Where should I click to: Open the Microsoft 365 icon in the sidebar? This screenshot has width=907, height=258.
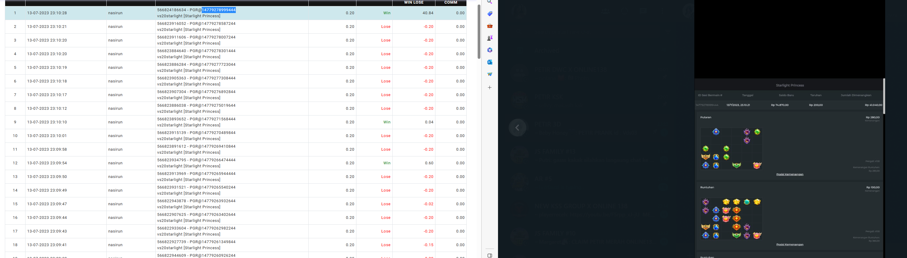click(490, 50)
